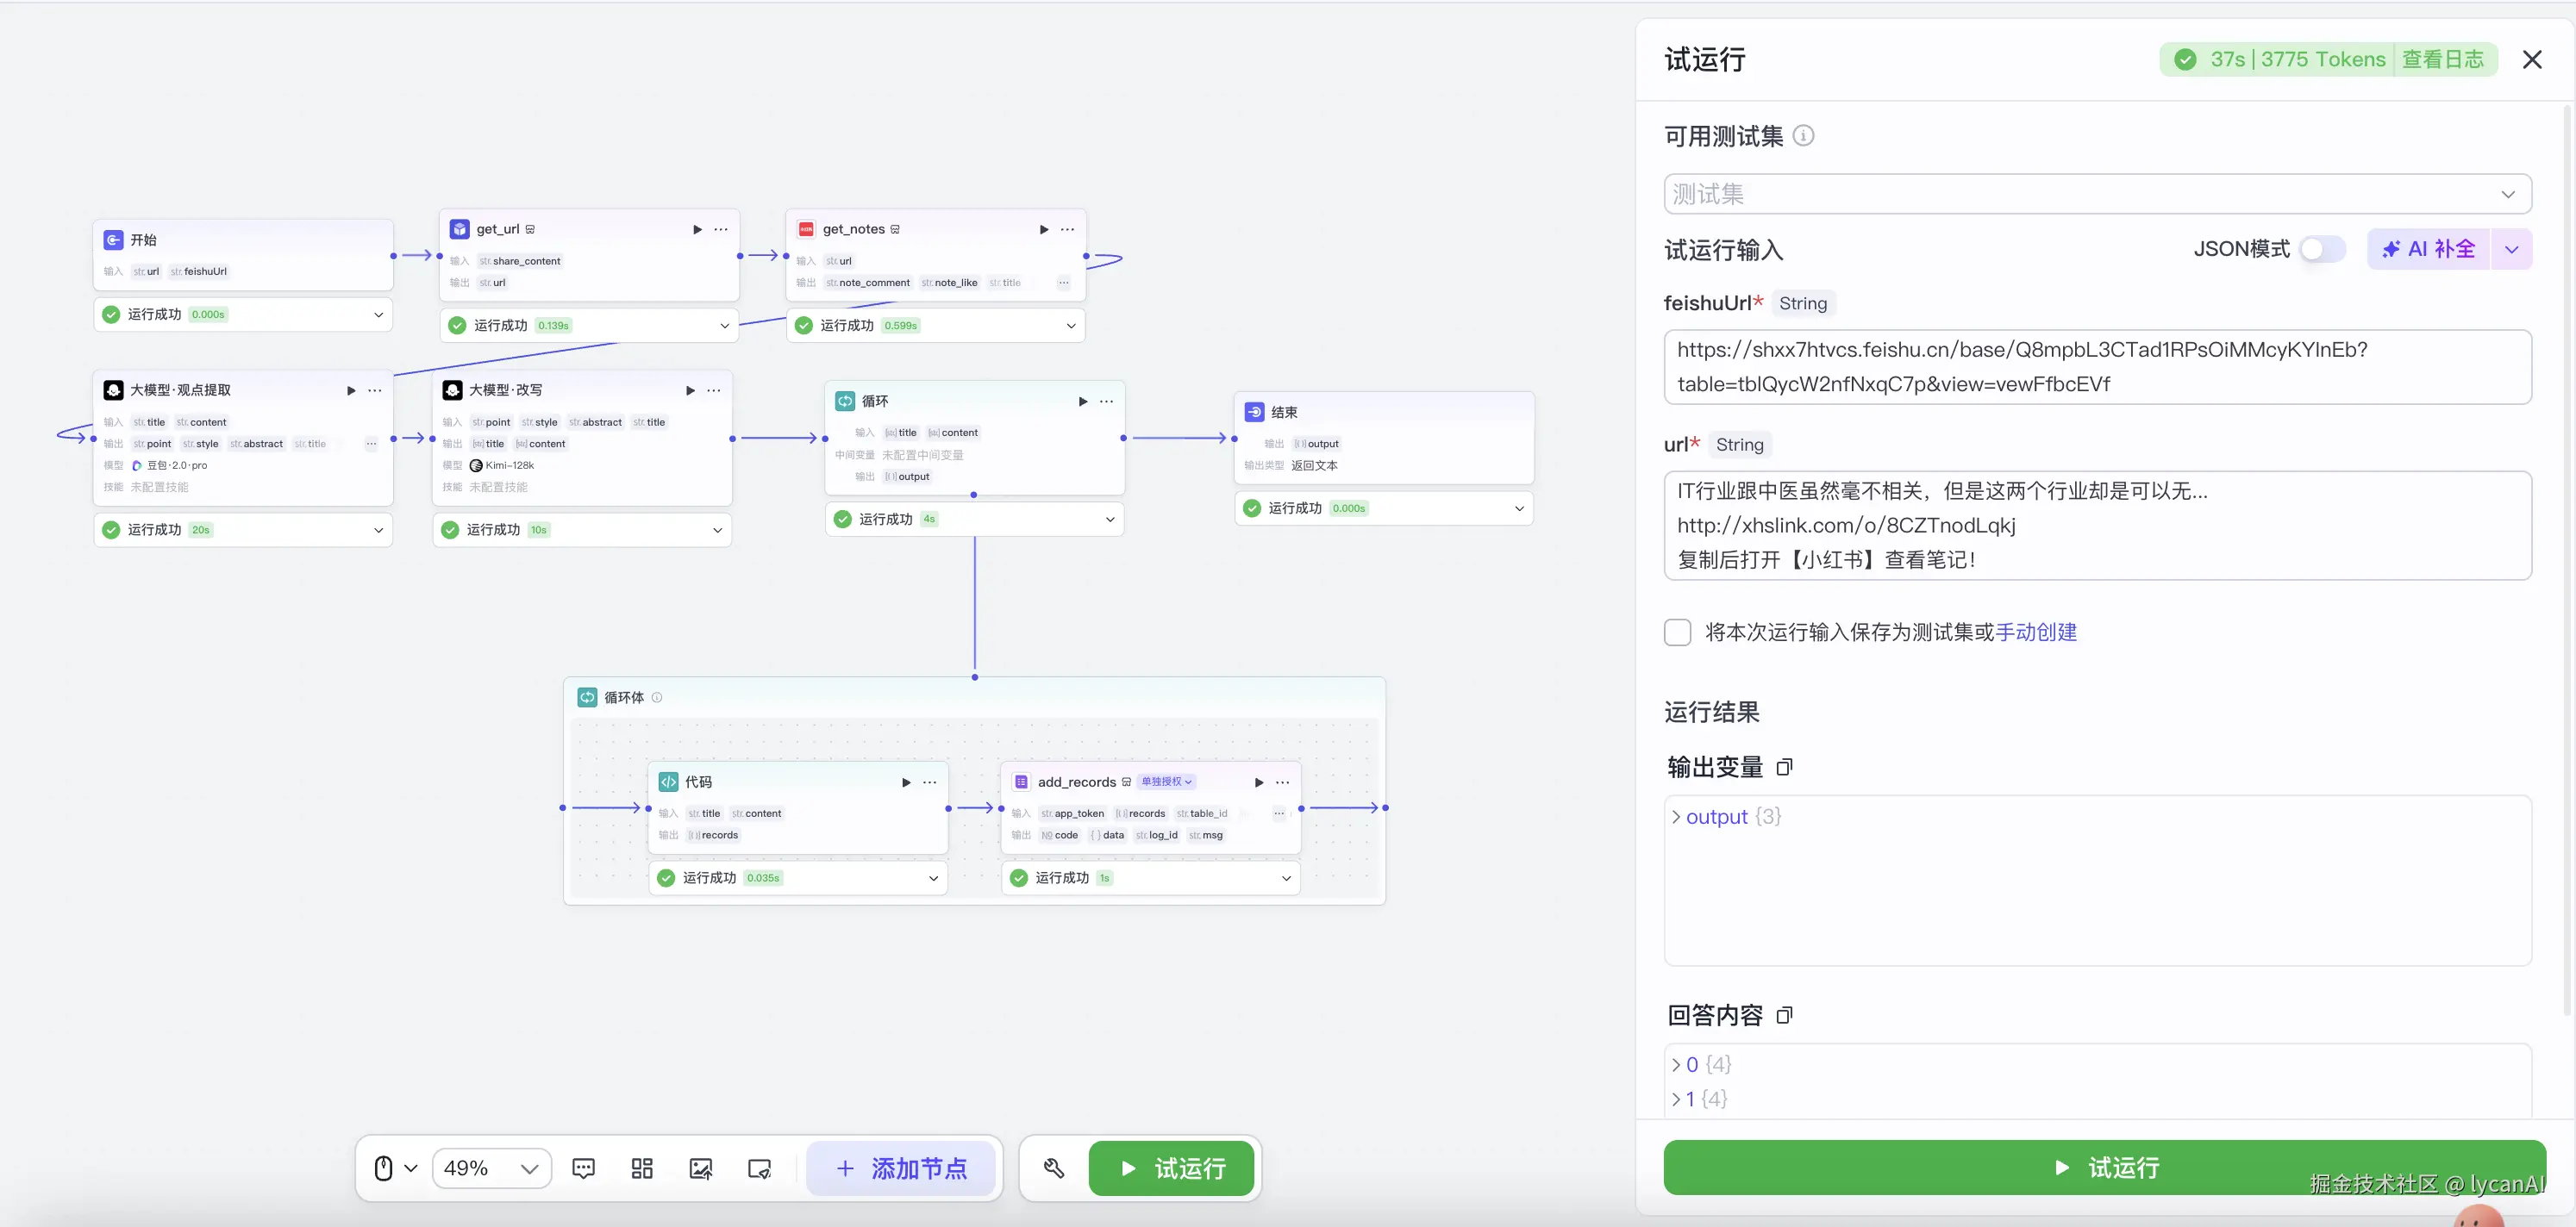
Task: Run the 代码 node play icon
Action: (906, 782)
